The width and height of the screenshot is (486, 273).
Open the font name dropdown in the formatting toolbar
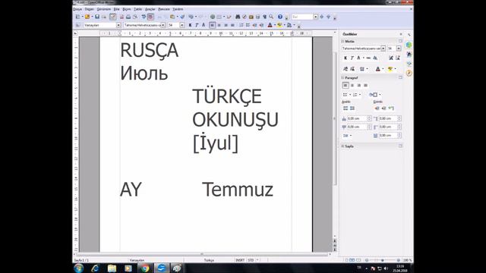tap(163, 25)
